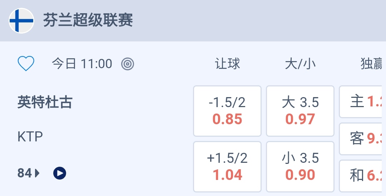Bet on 主 home win odds
This screenshot has width=386, height=196.
coord(362,102)
